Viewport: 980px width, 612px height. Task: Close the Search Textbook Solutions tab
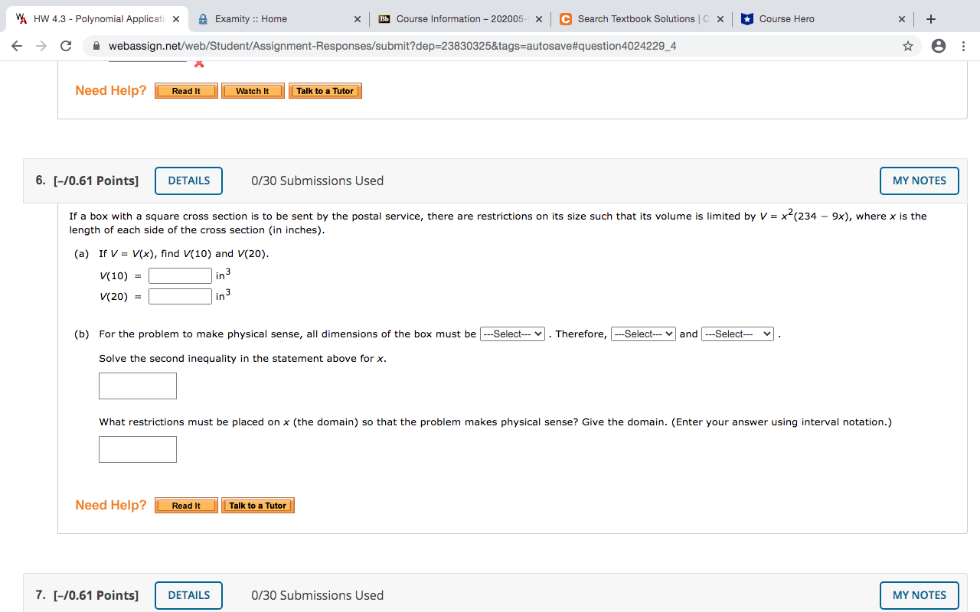pyautogui.click(x=720, y=19)
